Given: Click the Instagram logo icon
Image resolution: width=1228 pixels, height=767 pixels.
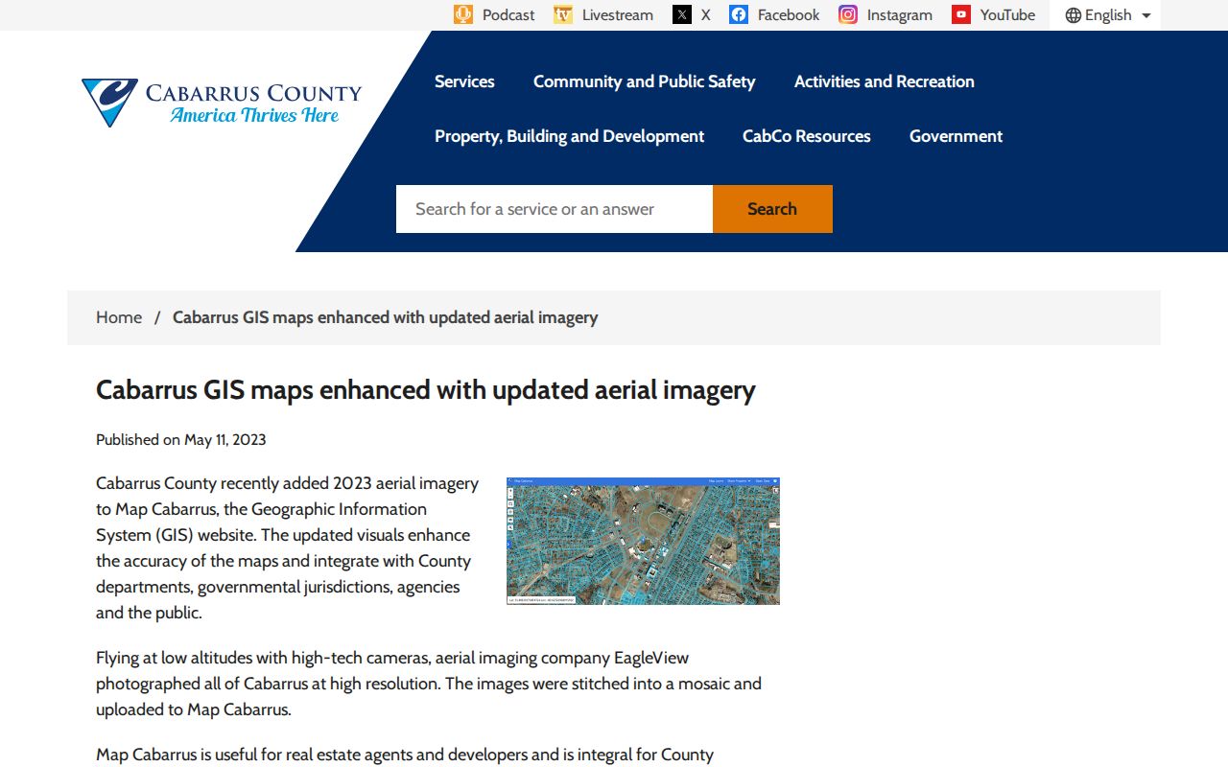Looking at the screenshot, I should point(848,14).
